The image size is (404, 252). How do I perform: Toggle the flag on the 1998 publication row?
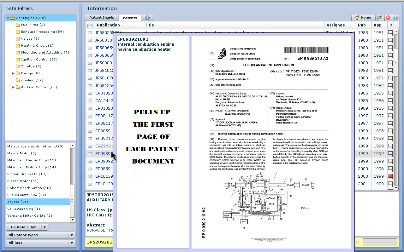point(390,131)
